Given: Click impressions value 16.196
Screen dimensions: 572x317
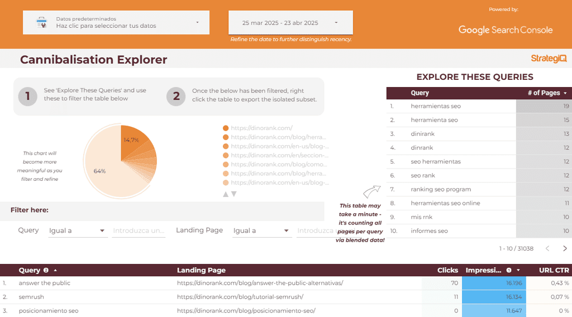Looking at the screenshot, I should (x=514, y=283).
